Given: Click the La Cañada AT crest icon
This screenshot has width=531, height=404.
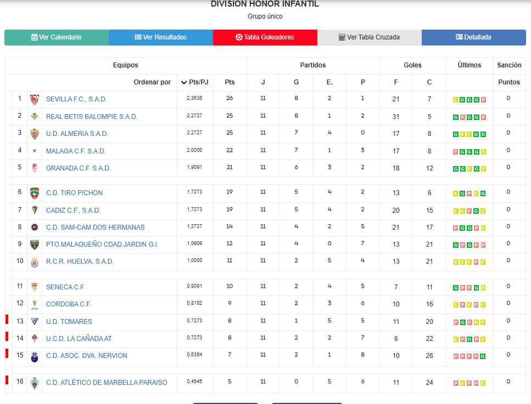Looking at the screenshot, I should (x=35, y=338).
